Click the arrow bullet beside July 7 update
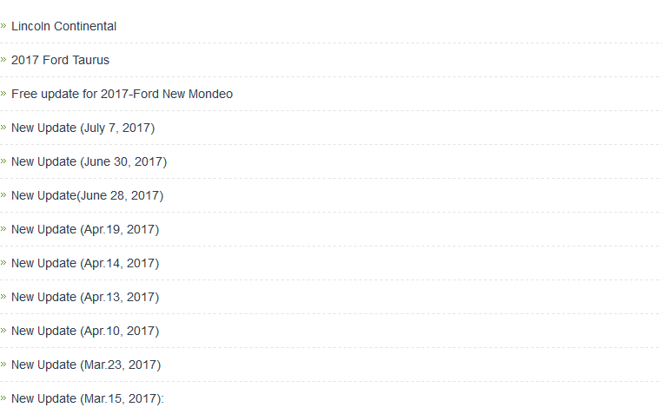Viewport: 662px width, 414px height. (x=3, y=127)
